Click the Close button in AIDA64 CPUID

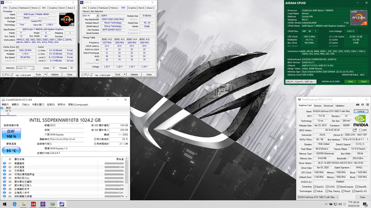click(363, 81)
